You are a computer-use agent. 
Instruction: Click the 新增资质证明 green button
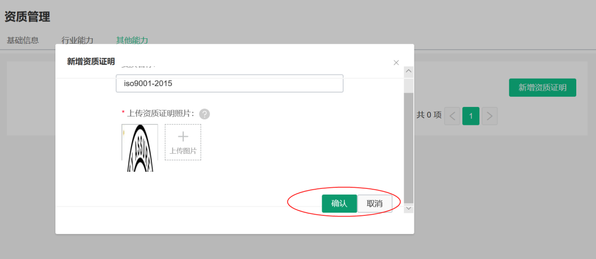[x=542, y=88]
